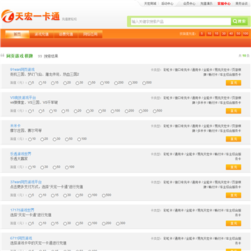Click the green 网页游戏 棋牌 search heading

[20, 56]
